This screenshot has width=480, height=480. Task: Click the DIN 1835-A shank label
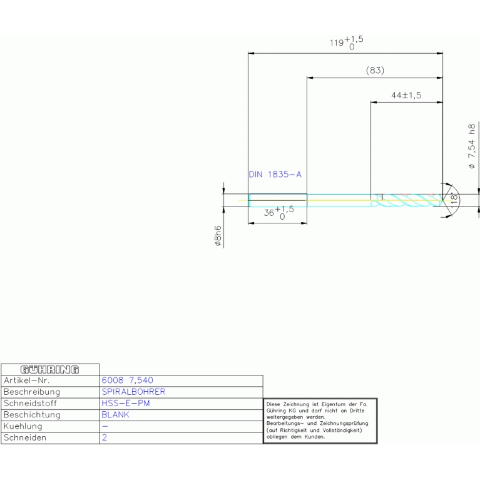[x=275, y=175]
